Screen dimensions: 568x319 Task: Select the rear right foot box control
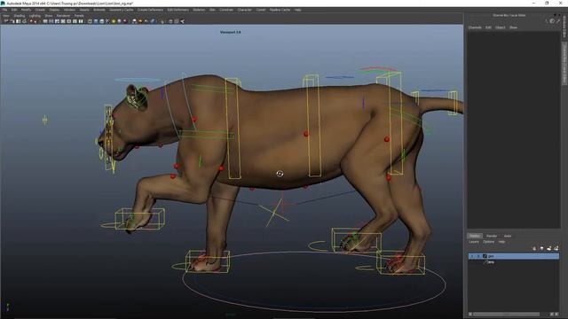tap(400, 263)
